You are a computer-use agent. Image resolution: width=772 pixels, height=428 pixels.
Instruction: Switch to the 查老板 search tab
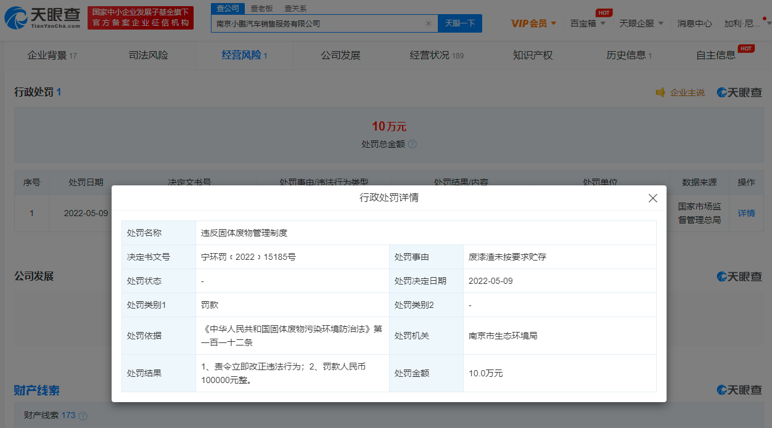point(261,9)
